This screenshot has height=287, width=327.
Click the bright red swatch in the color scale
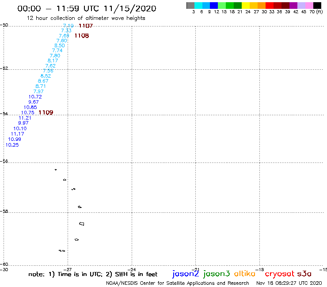[270, 5]
